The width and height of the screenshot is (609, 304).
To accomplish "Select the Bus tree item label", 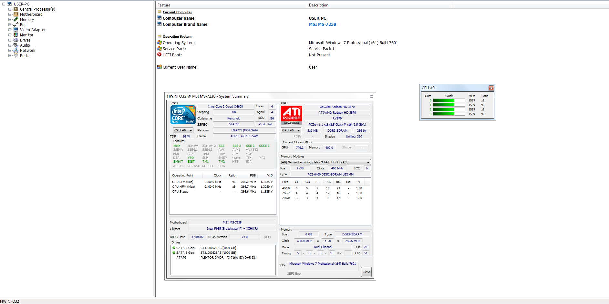I will click(23, 24).
